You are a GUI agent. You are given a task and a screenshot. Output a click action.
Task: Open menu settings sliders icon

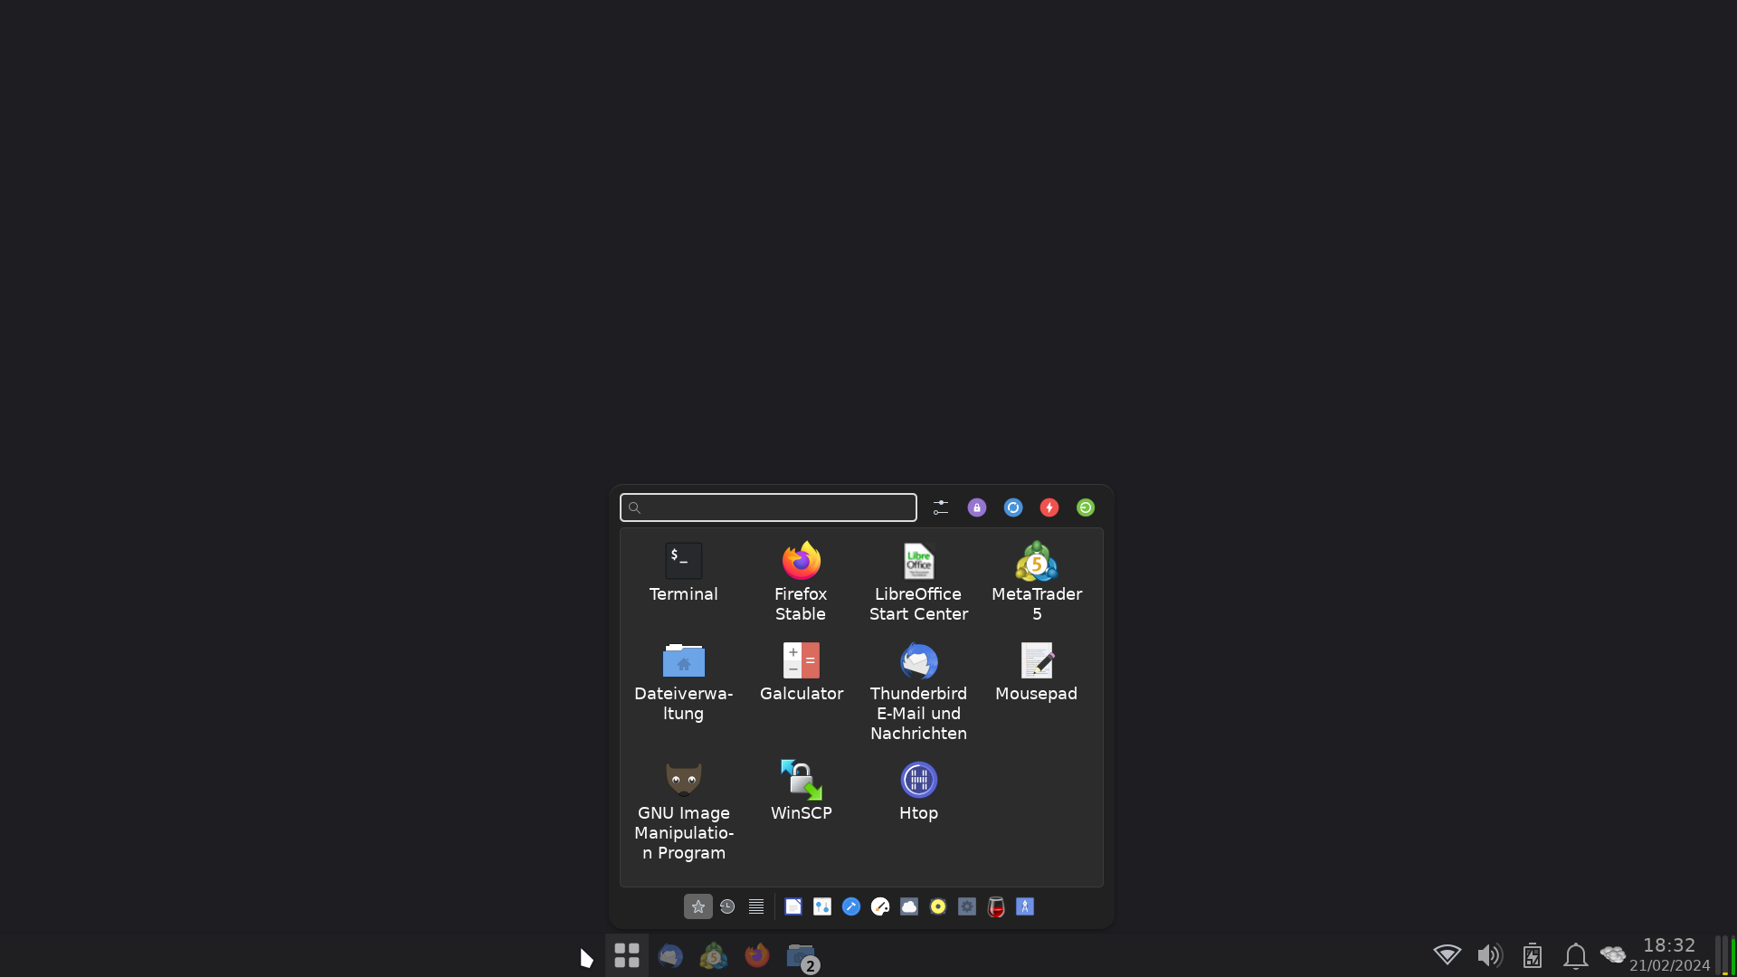tap(941, 507)
